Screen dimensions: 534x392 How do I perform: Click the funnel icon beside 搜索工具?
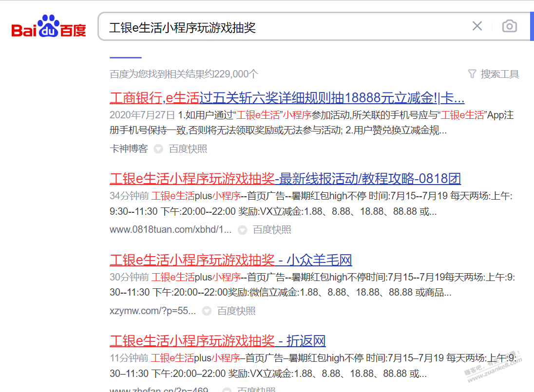click(x=472, y=74)
